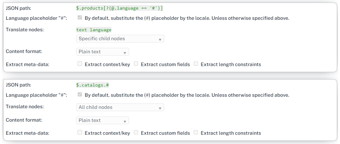Viewport: 340px width, 144px height.
Task: Toggle language placeholder checkbox in catalogs rule
Action: point(80,95)
